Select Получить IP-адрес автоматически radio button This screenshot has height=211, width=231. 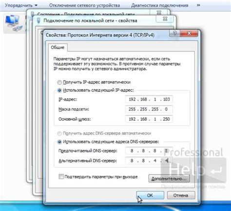coord(59,83)
